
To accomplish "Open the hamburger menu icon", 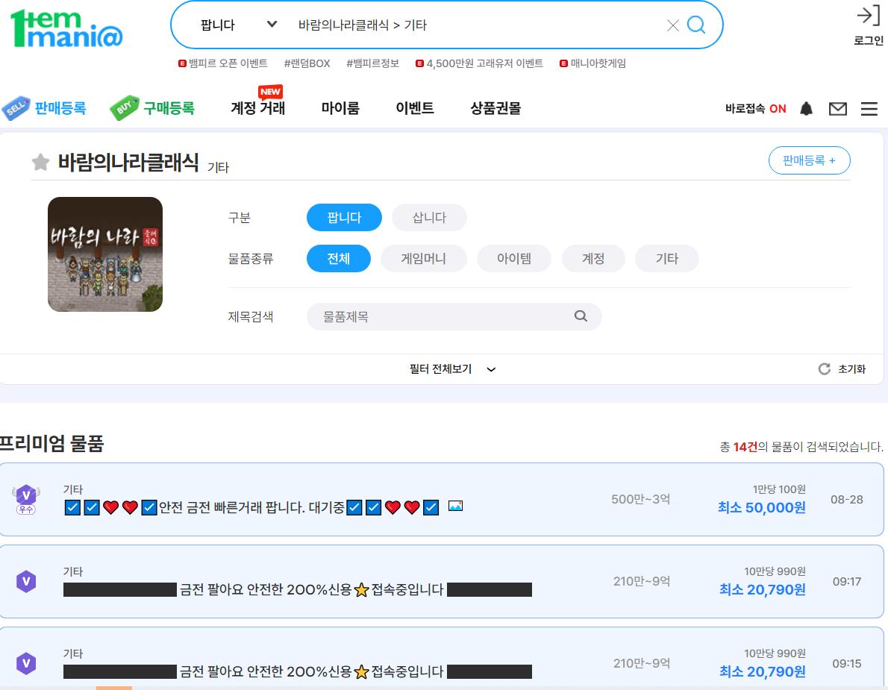I will click(869, 109).
